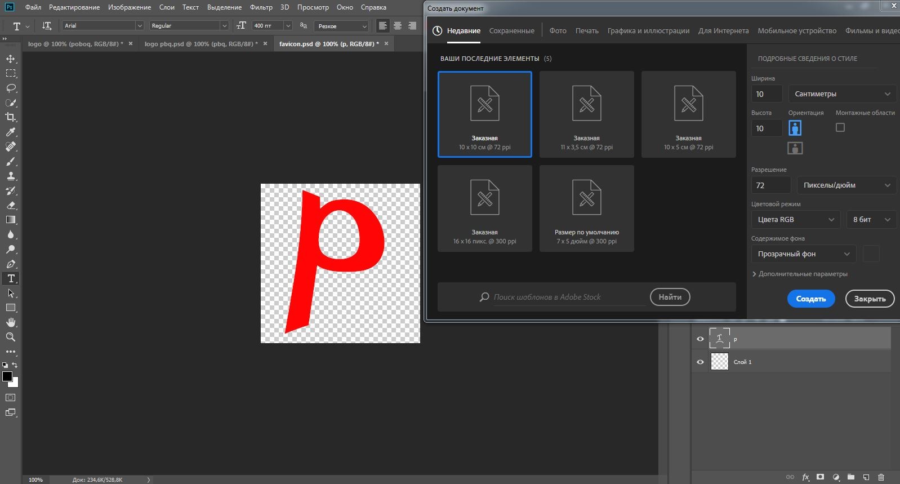This screenshot has width=900, height=484.
Task: Select the Clone Stamp tool
Action: pyautogui.click(x=11, y=176)
